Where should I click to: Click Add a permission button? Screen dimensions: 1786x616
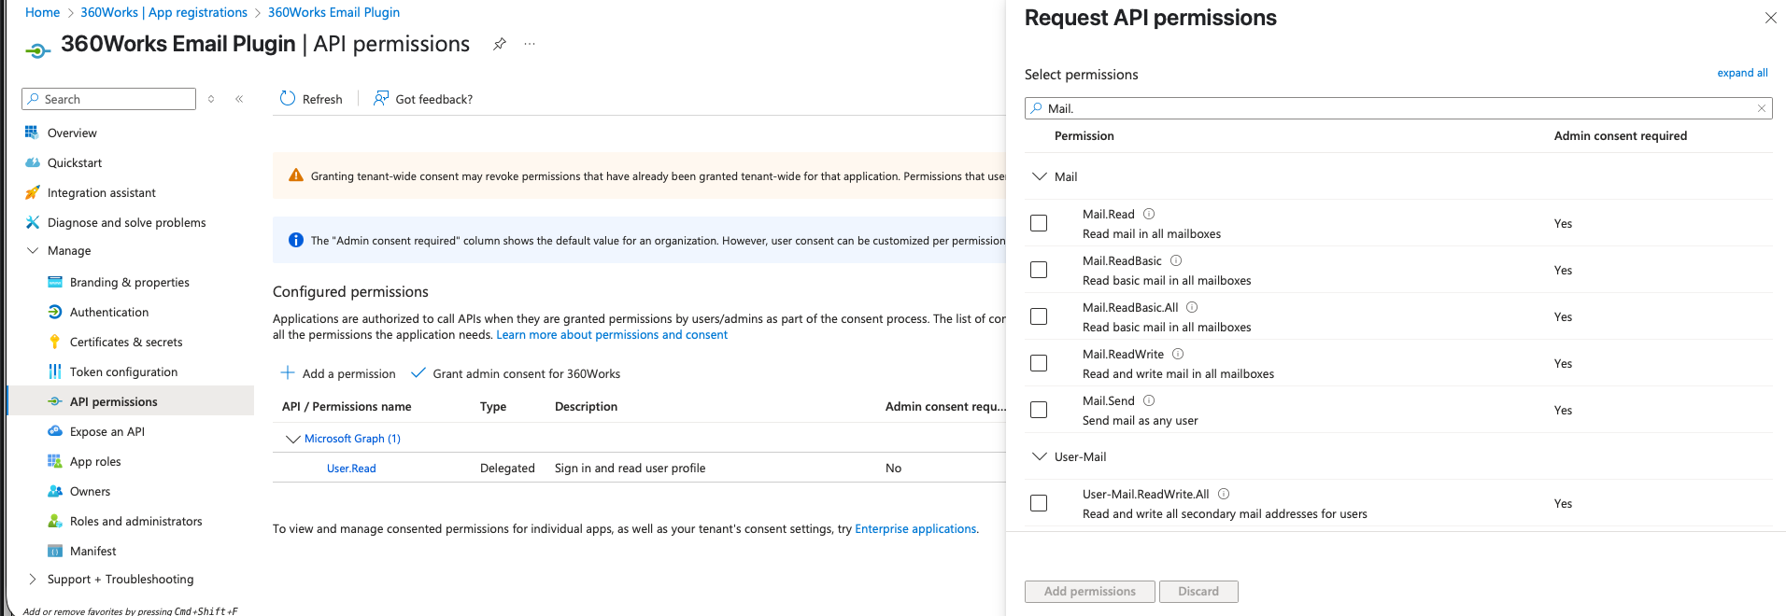[x=338, y=373]
